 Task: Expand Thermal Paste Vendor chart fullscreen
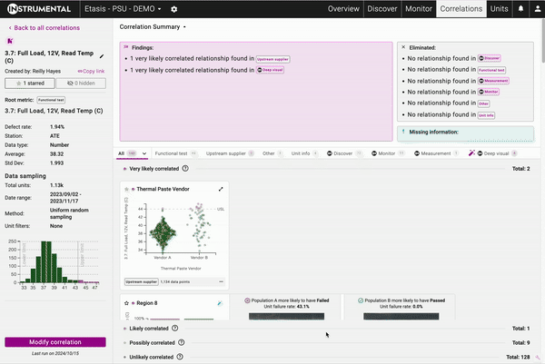click(x=221, y=189)
